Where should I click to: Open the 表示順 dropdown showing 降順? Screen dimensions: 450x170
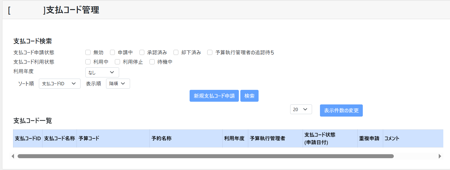tap(118, 84)
